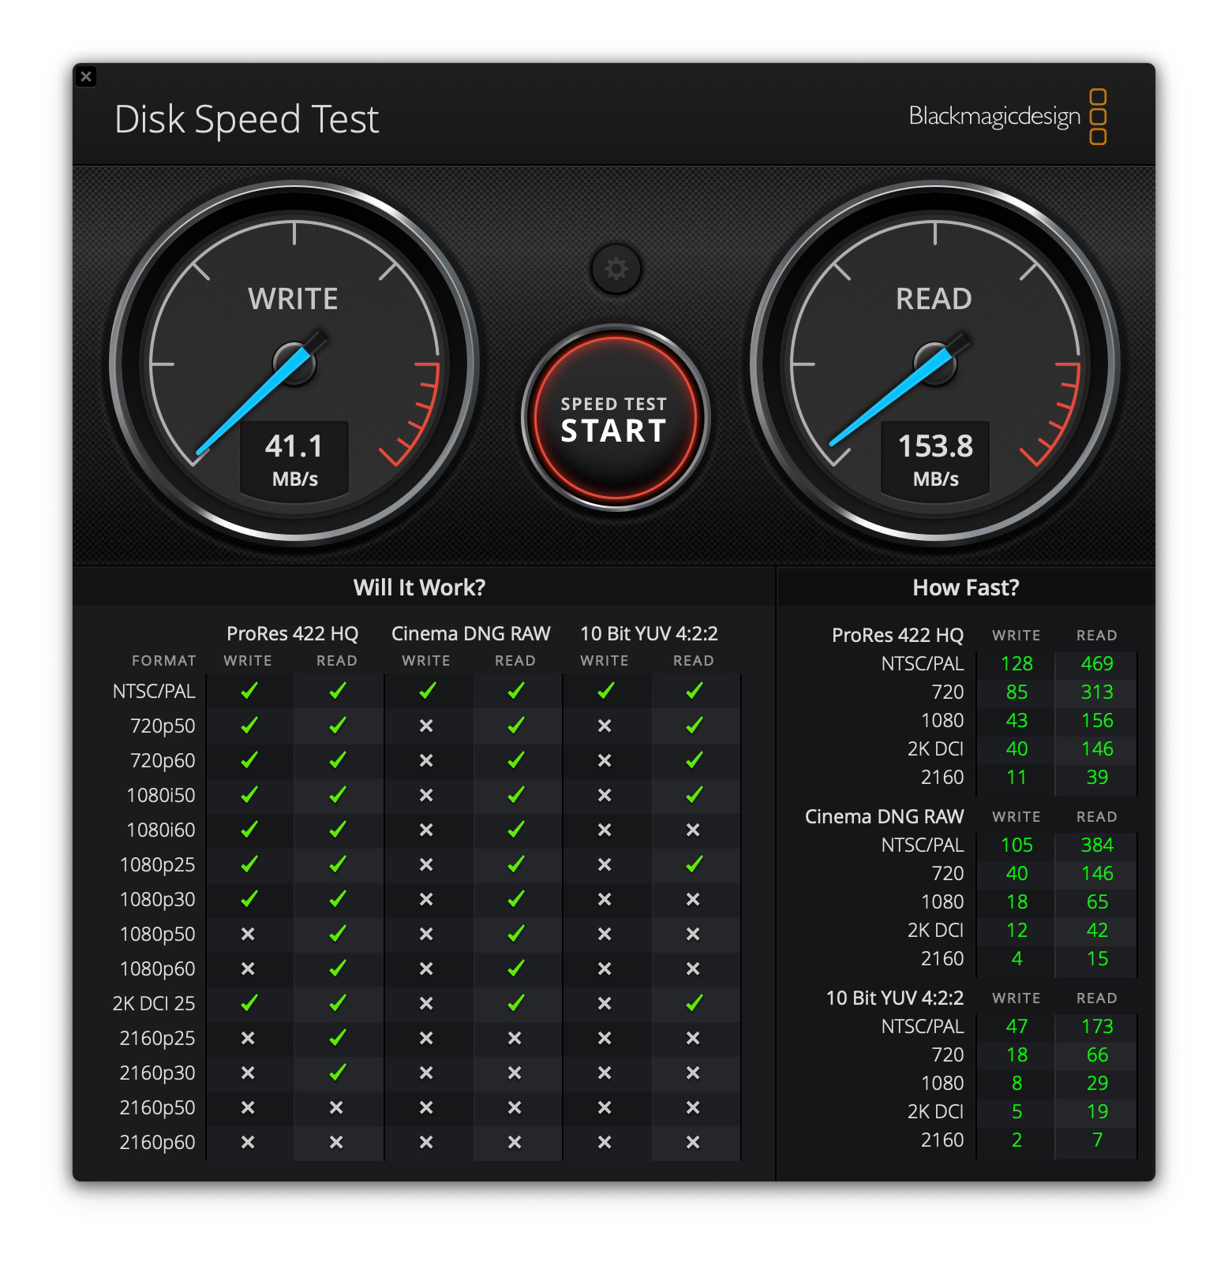Click Cinema DNG read checkmark for 1080p60
The image size is (1228, 1265).
515,968
